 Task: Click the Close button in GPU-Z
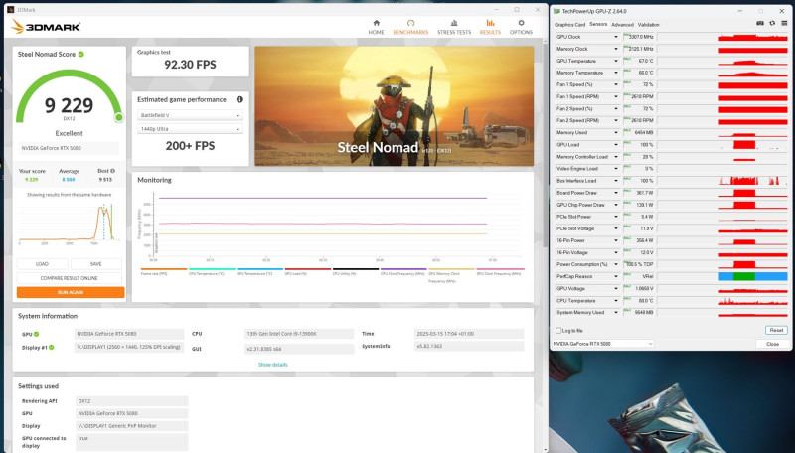coord(772,344)
